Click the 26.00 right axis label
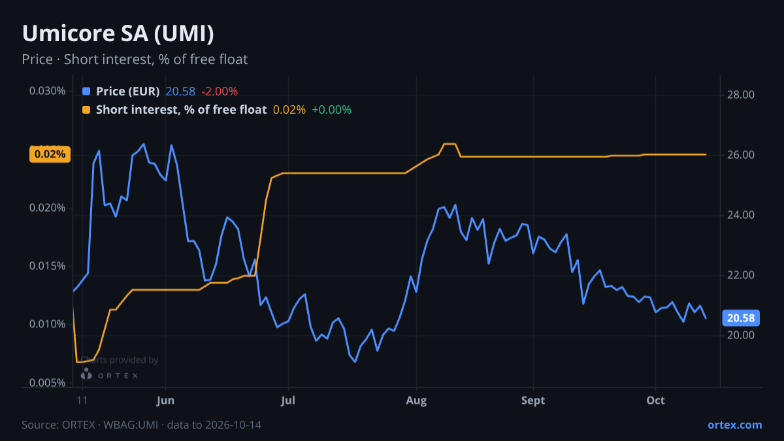The width and height of the screenshot is (784, 441). tap(741, 155)
